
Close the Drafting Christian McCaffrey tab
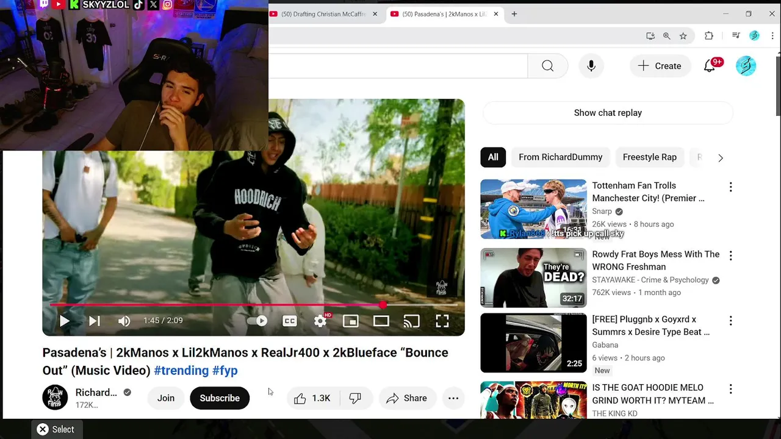[x=375, y=14]
